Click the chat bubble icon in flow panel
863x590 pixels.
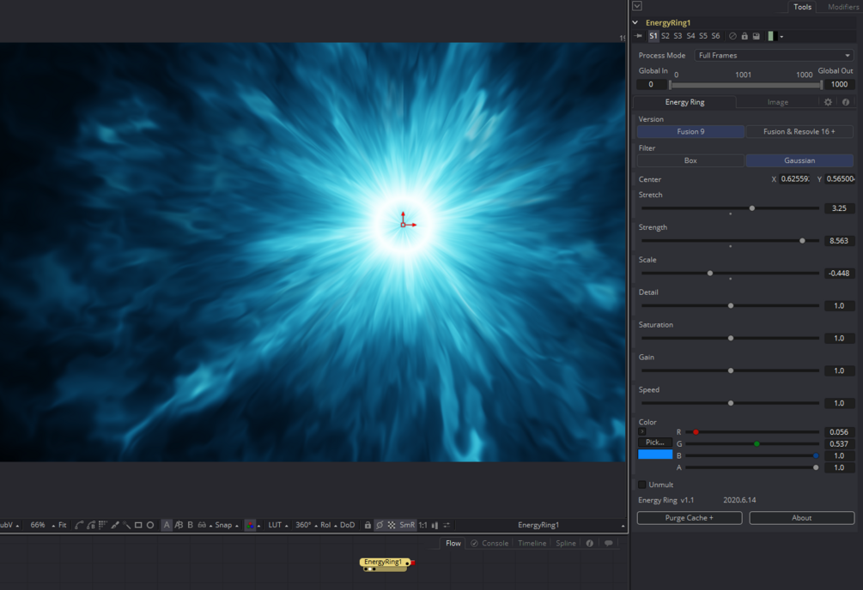pyautogui.click(x=608, y=543)
